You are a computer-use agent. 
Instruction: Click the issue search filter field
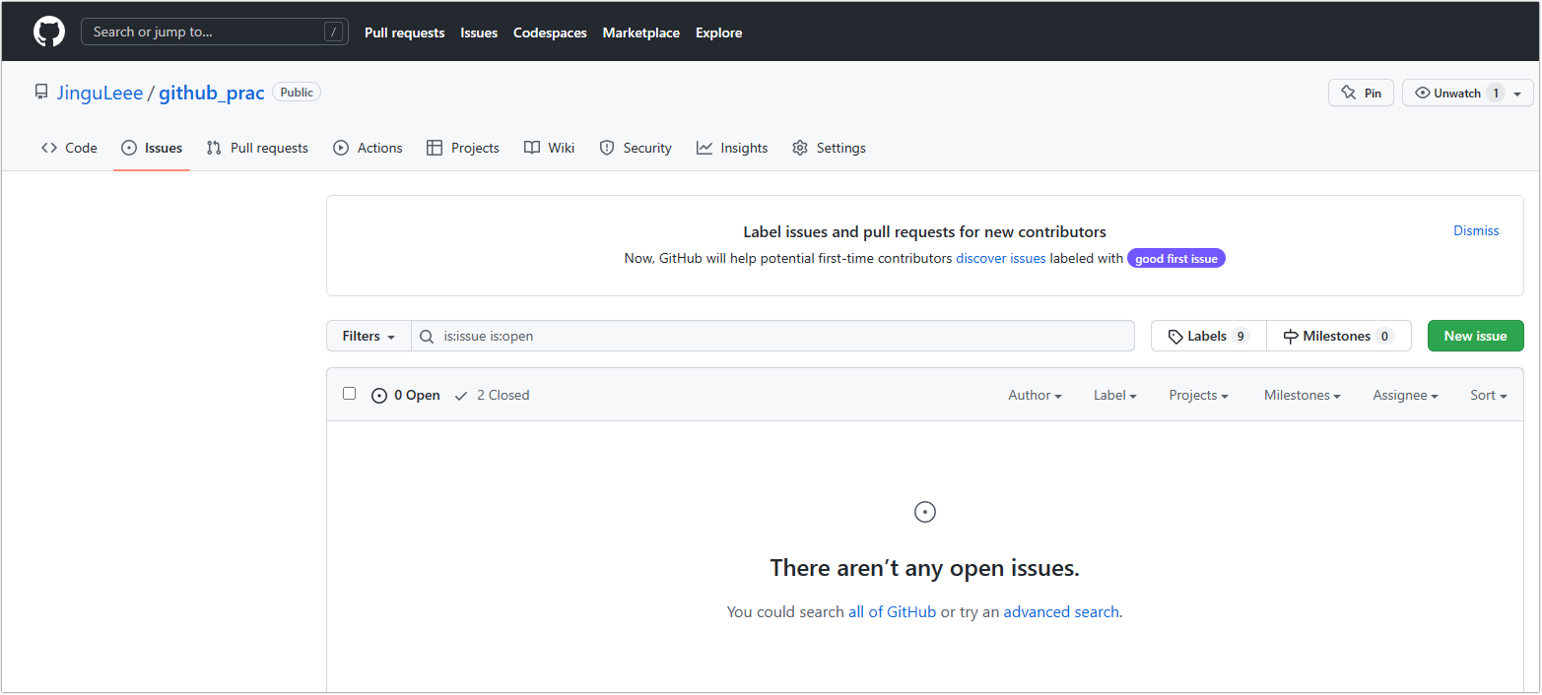coord(773,336)
